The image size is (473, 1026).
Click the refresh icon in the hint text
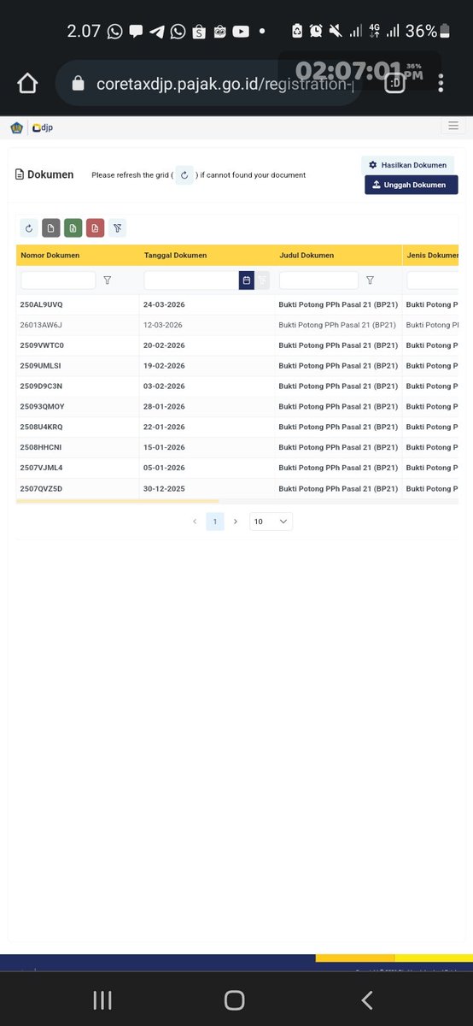click(184, 174)
